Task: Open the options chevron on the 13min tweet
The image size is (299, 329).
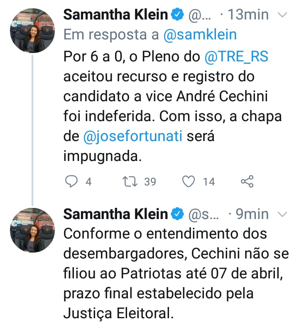Action: (282, 15)
